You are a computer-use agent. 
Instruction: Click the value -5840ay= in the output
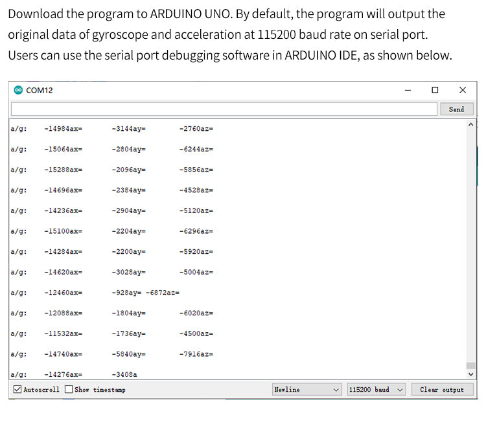(129, 354)
